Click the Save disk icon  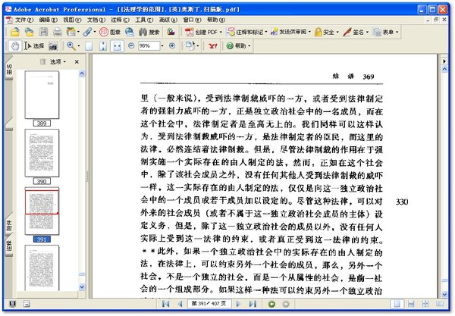[x=43, y=32]
